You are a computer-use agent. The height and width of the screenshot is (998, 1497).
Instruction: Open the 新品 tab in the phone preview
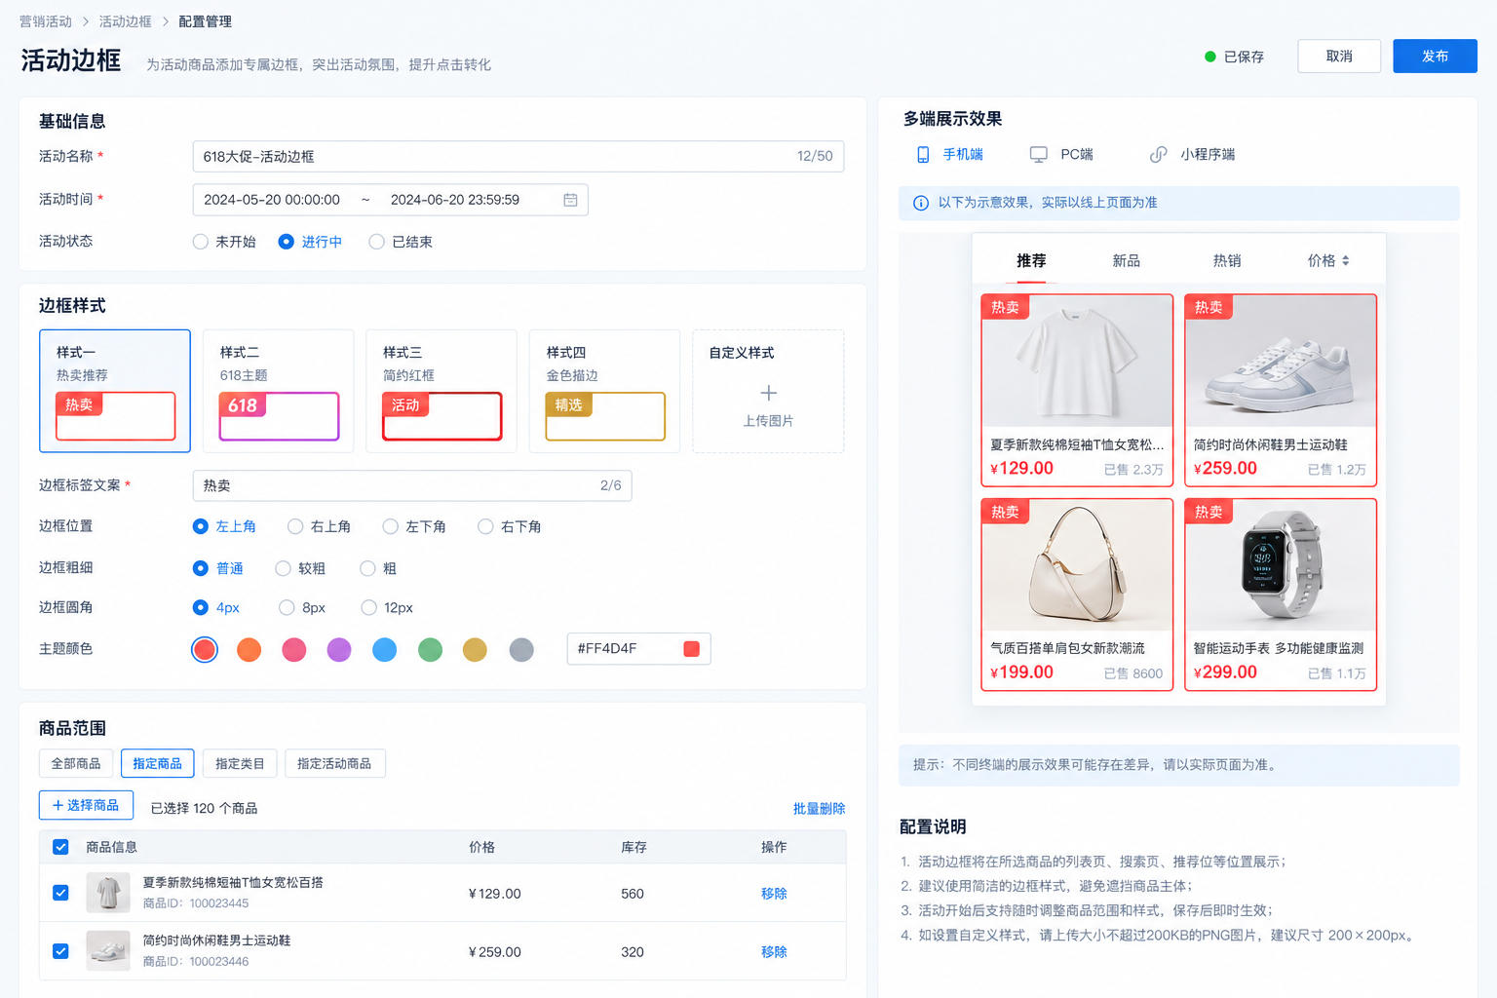[1126, 260]
